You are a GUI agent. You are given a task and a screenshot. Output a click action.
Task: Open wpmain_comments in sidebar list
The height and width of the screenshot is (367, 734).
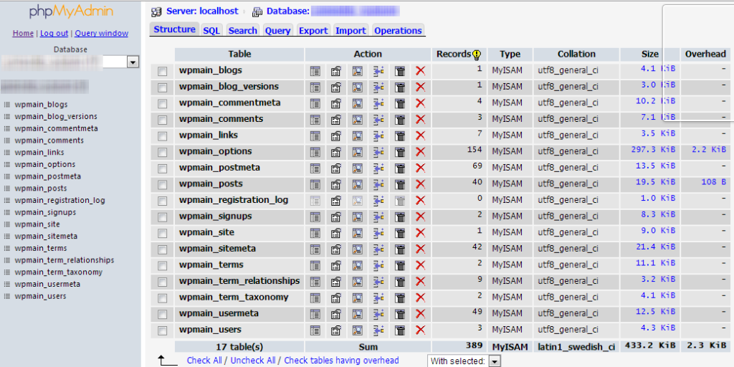pyautogui.click(x=49, y=140)
